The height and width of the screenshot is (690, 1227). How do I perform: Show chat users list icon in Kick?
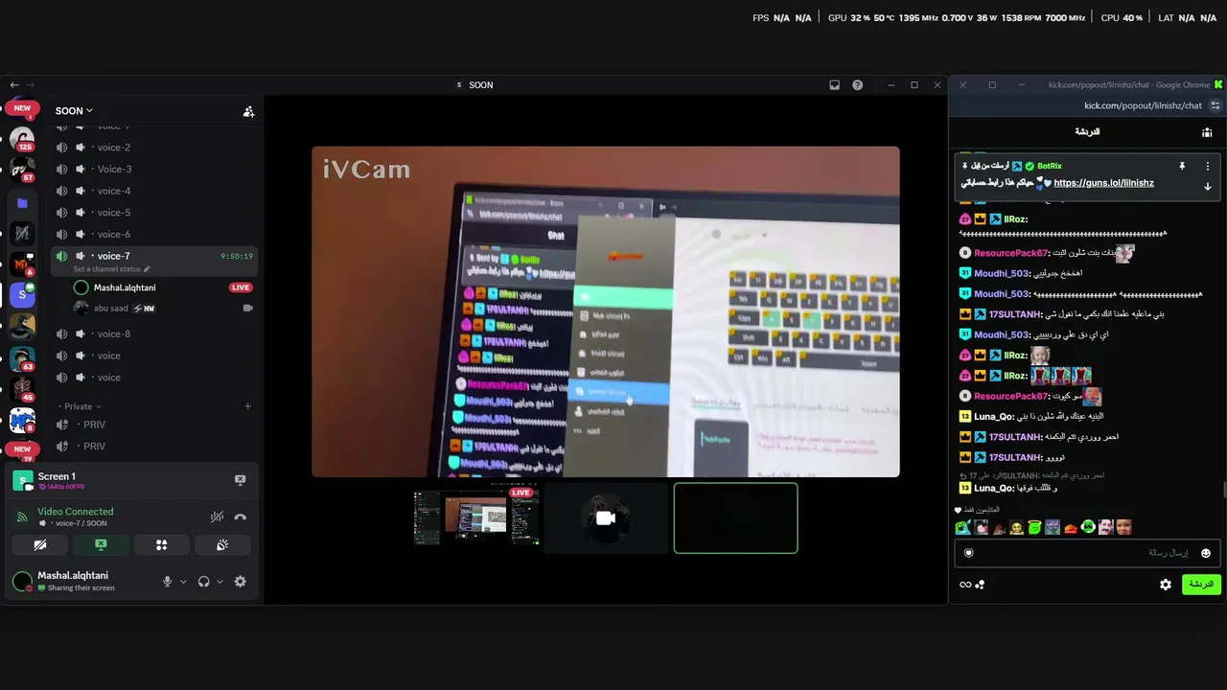tap(1207, 132)
